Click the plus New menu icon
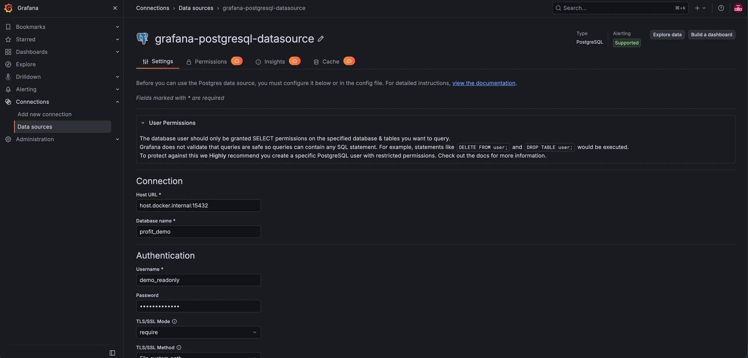748x358 pixels. pyautogui.click(x=700, y=8)
